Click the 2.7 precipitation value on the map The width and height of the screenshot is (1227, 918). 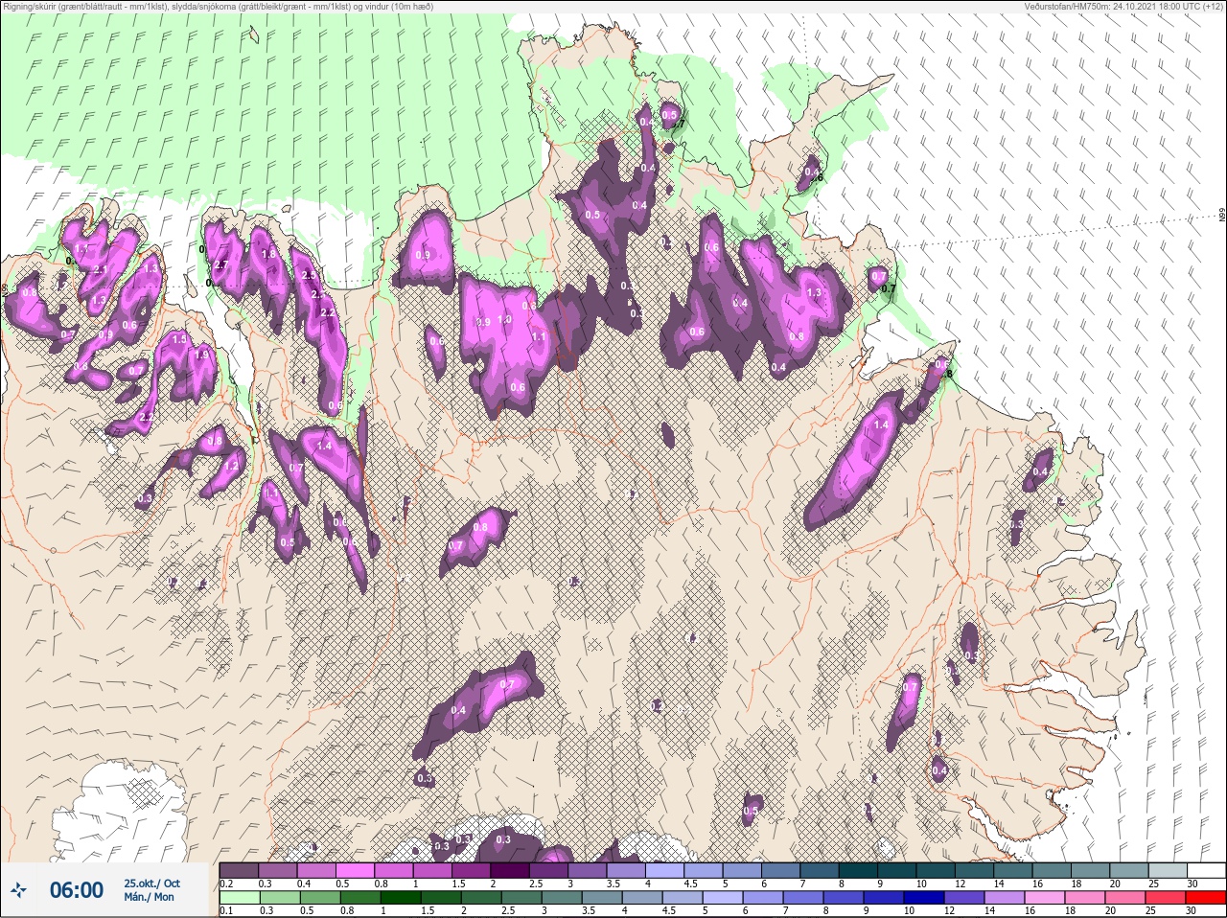pyautogui.click(x=221, y=264)
